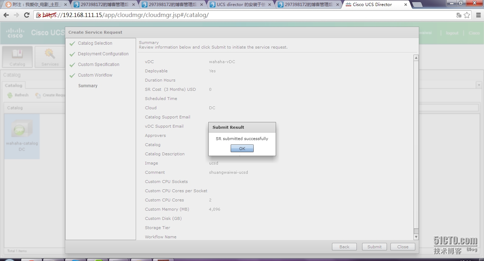Click the Cisco logo in the header
Screen dimensions: 484x261
point(15,33)
